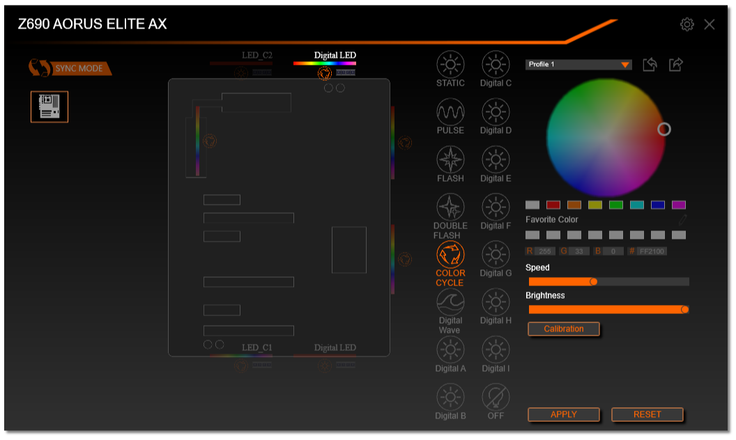This screenshot has width=736, height=440.
Task: Toggle SYNC MODE
Action: coord(70,68)
